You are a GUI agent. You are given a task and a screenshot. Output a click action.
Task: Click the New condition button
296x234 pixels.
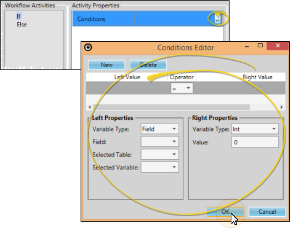(106, 65)
